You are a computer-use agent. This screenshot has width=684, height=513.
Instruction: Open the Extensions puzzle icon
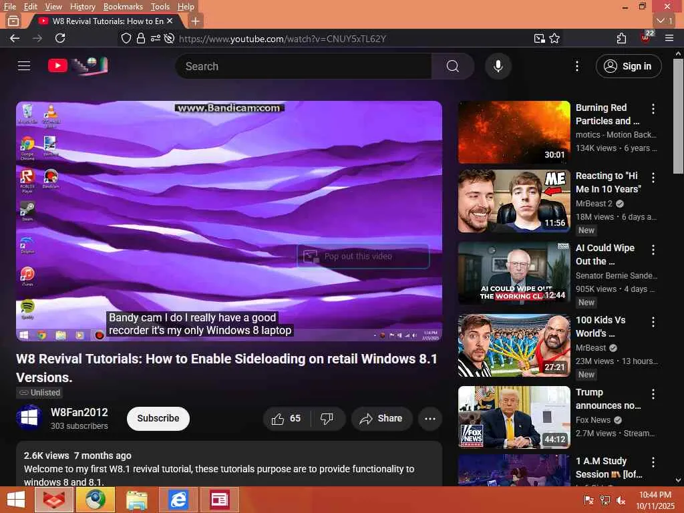pos(622,38)
